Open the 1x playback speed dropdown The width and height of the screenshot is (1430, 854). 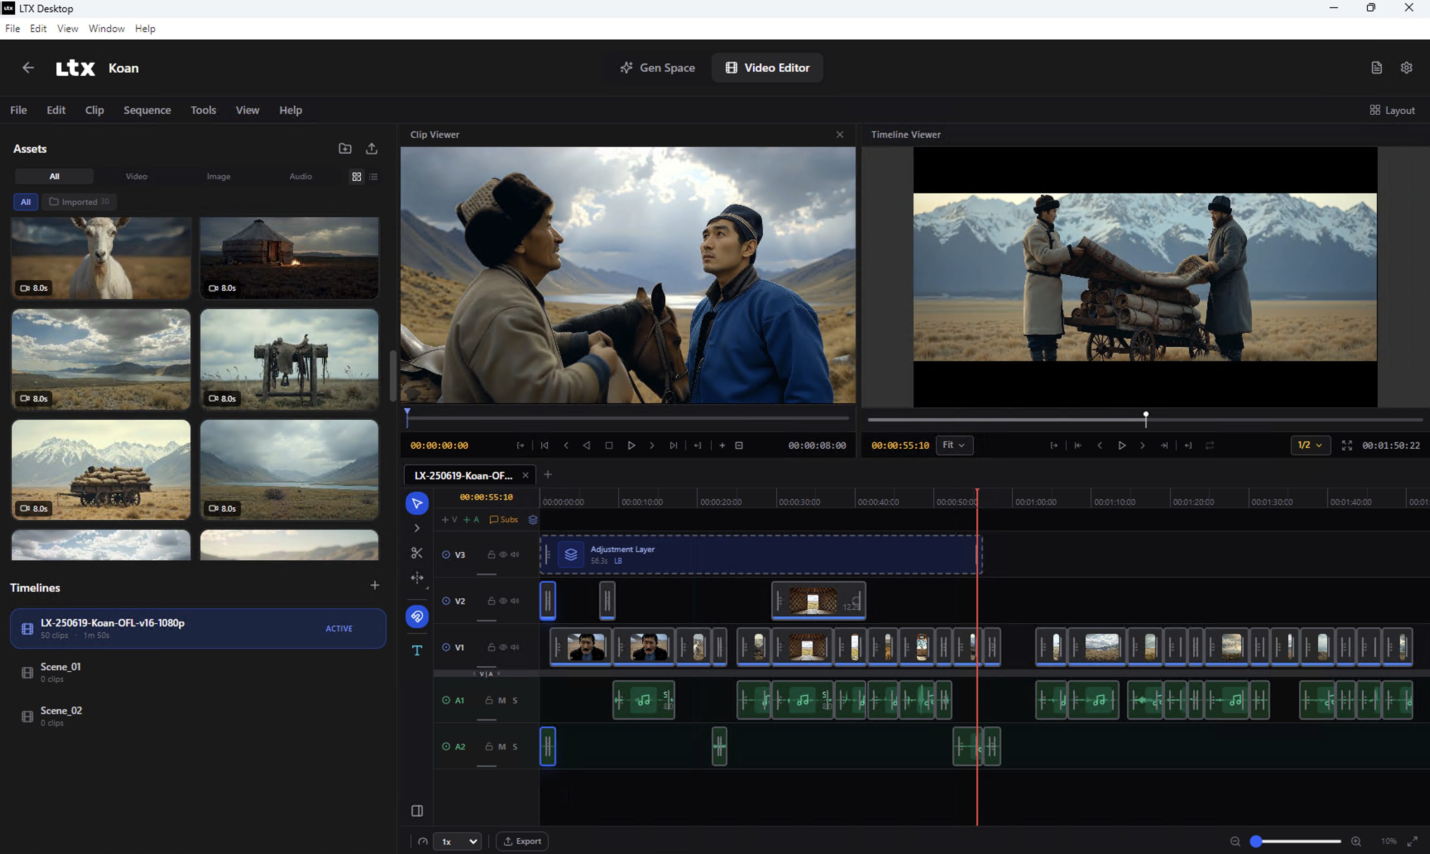[x=456, y=841]
